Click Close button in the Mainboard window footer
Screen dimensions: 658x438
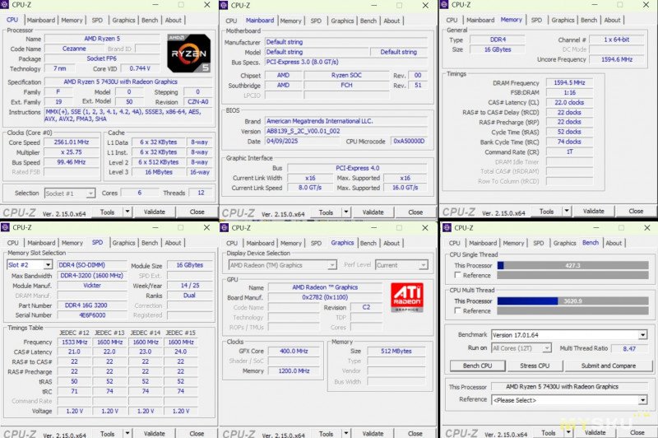coord(415,212)
